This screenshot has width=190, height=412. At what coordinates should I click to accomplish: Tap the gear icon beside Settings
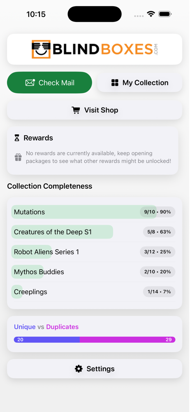(79, 369)
